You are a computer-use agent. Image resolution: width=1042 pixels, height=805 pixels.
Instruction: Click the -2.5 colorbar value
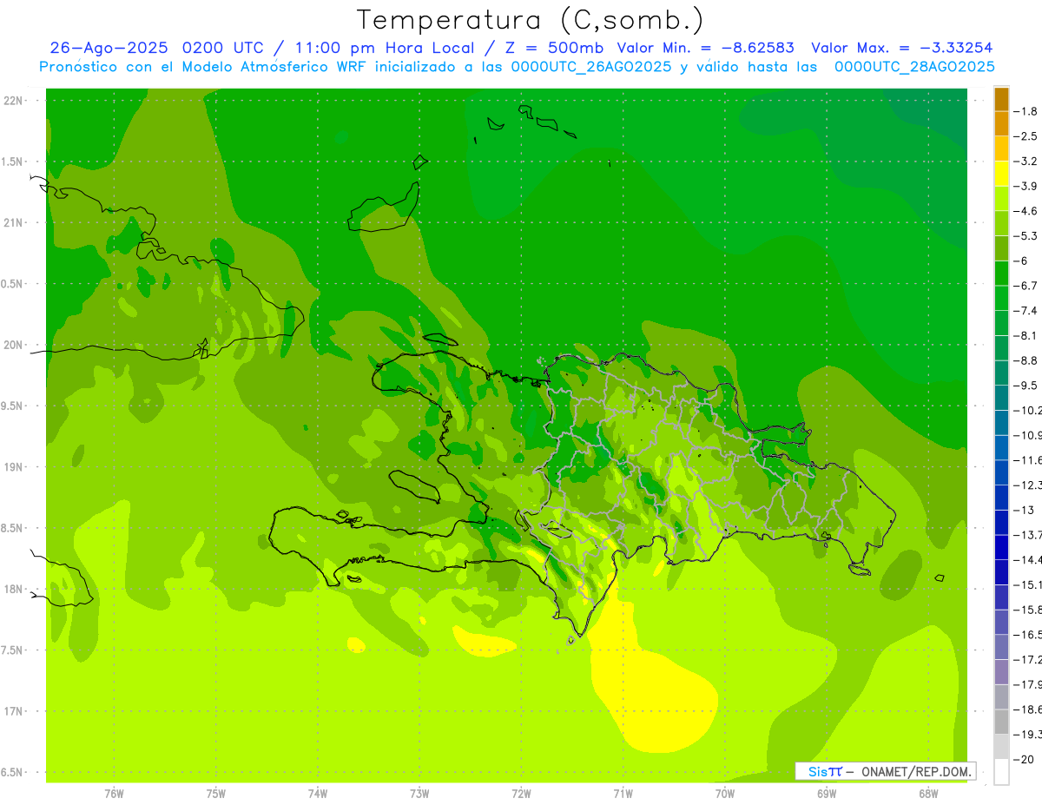pos(1026,136)
